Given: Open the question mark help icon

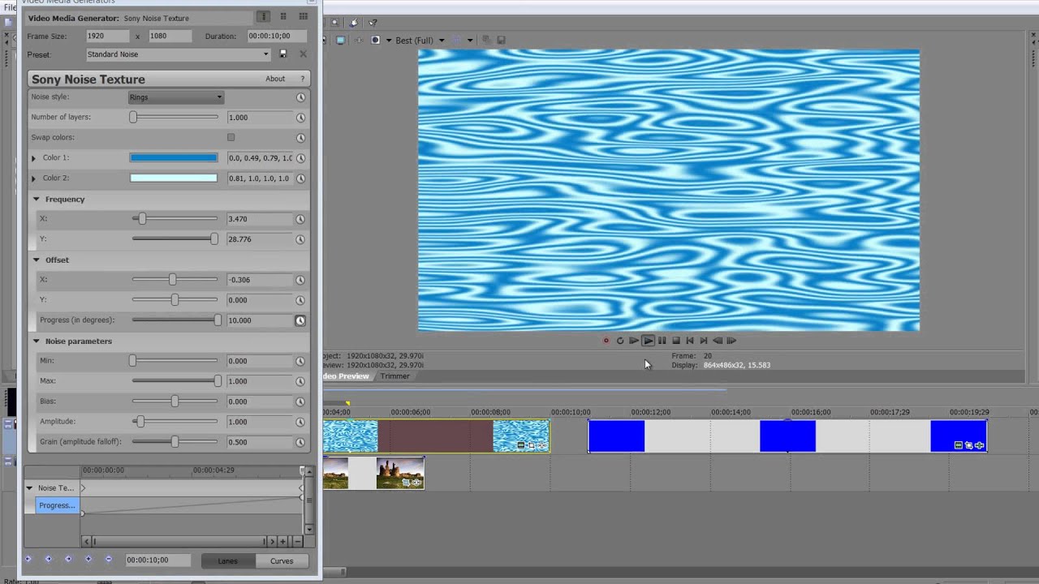Looking at the screenshot, I should [x=303, y=79].
